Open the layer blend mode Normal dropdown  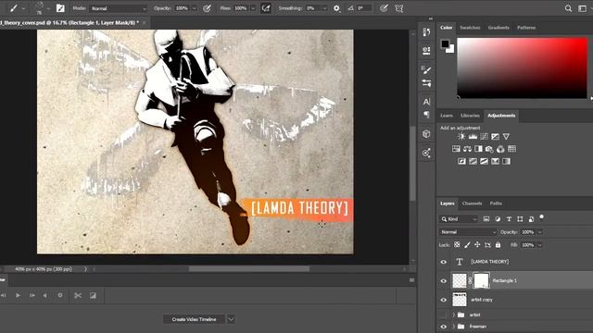(468, 232)
